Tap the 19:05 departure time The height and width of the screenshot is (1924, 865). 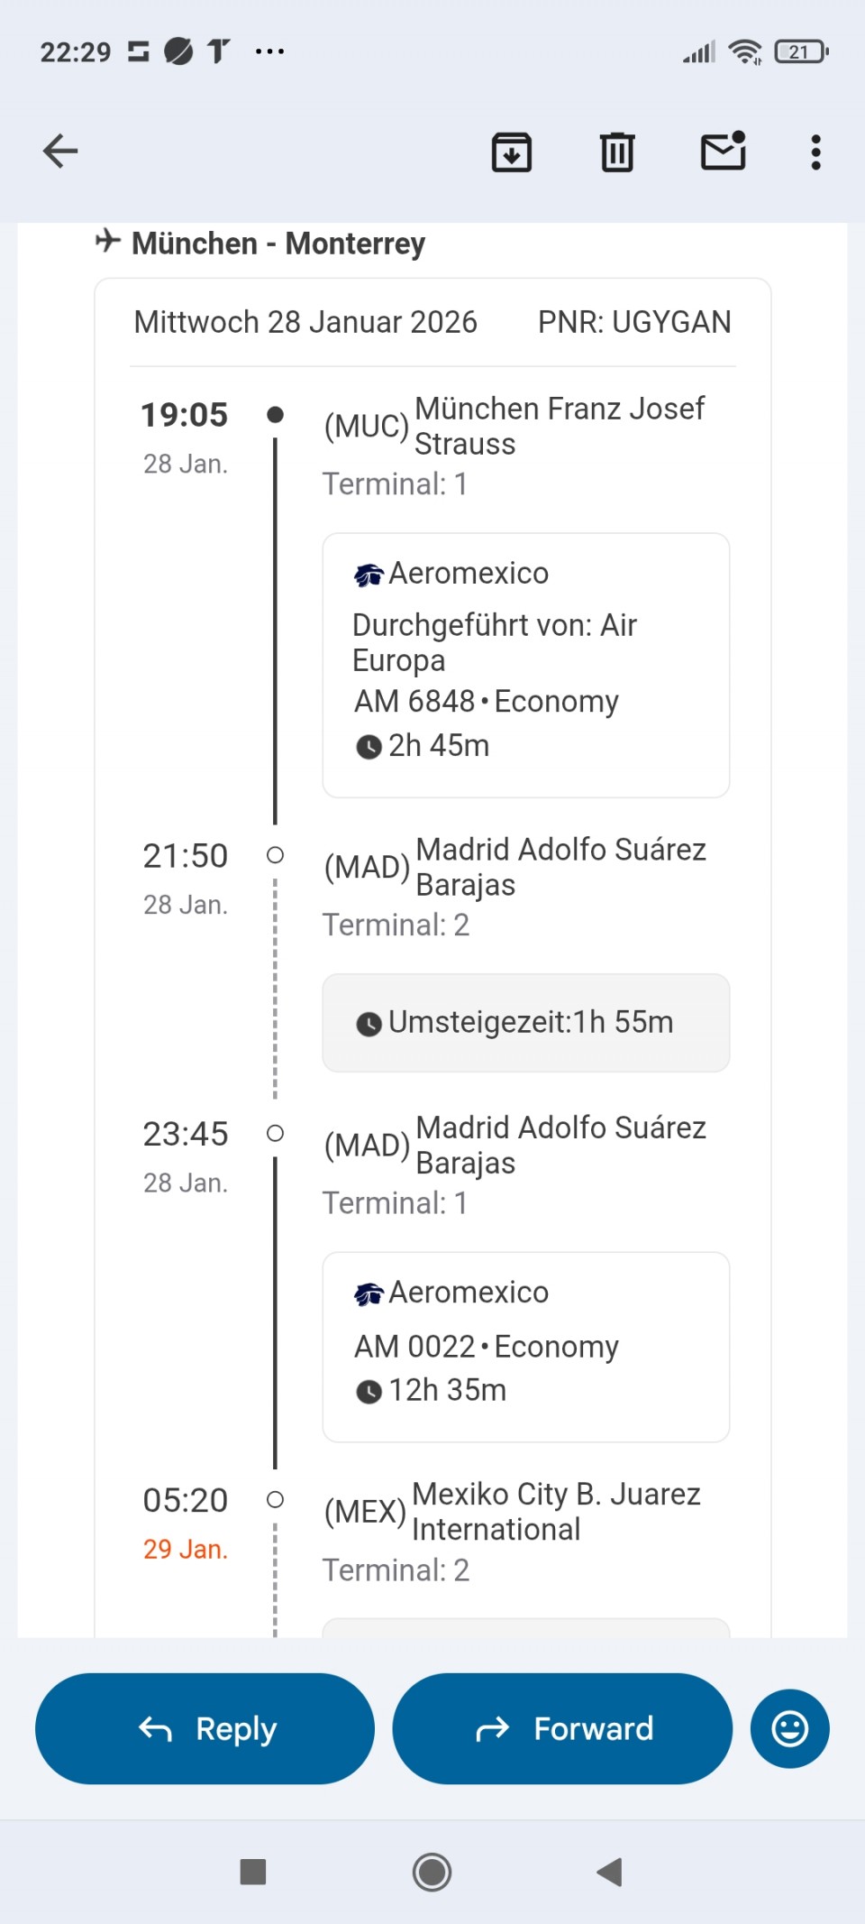tap(185, 415)
